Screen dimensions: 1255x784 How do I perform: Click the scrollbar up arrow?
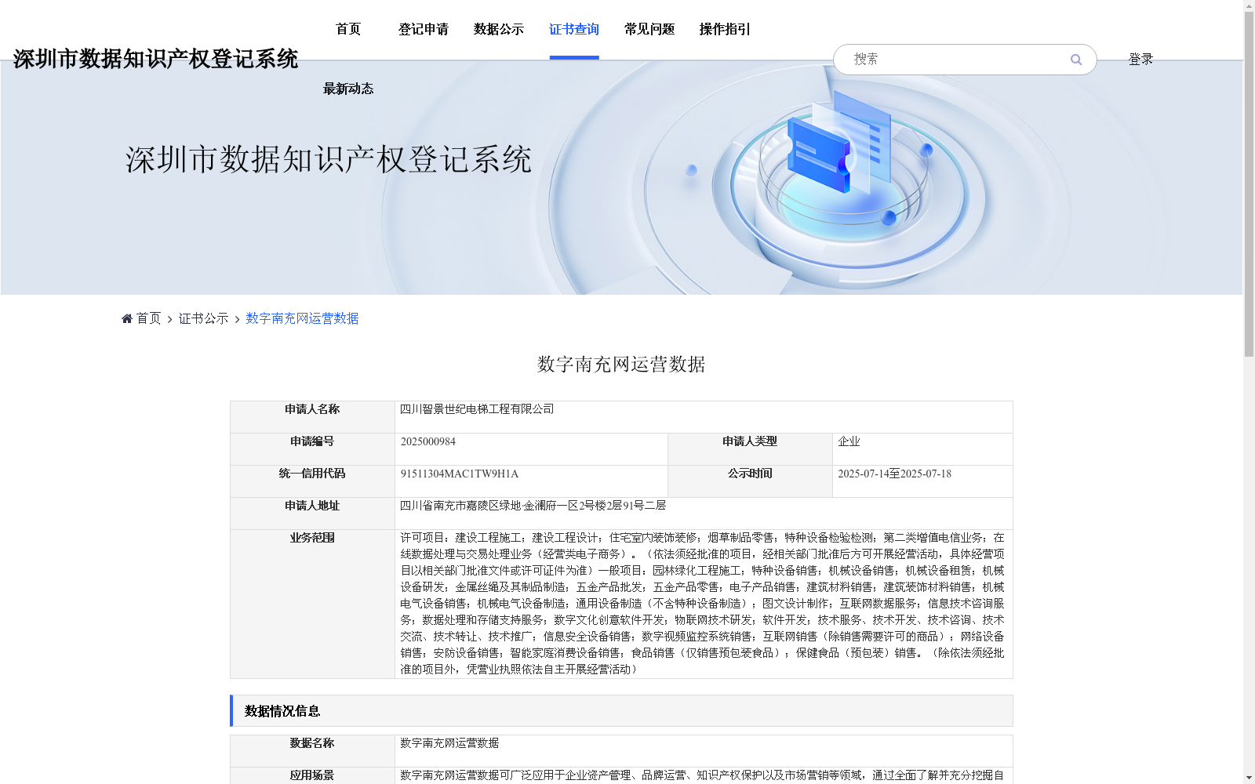click(1249, 5)
